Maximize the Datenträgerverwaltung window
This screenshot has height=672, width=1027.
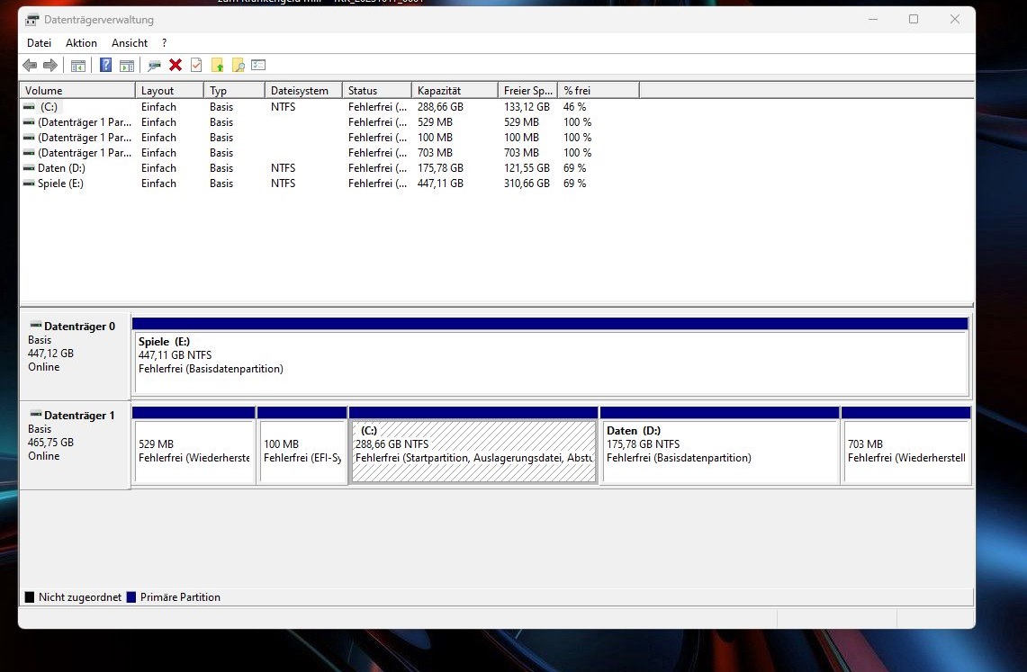[x=914, y=20]
